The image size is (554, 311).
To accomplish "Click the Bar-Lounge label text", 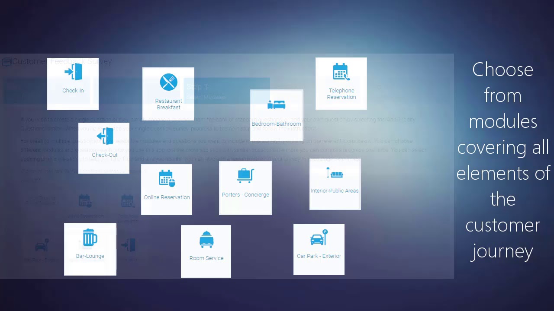I will click(90, 256).
